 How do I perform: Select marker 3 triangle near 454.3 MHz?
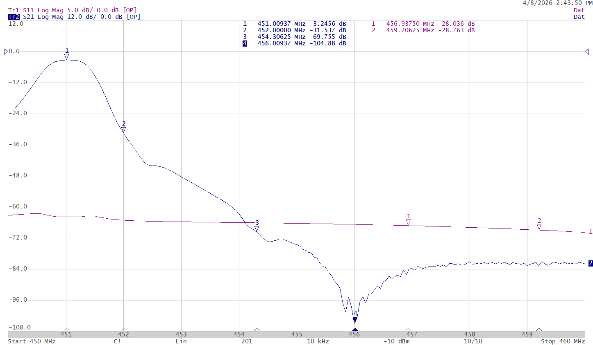pos(257,229)
